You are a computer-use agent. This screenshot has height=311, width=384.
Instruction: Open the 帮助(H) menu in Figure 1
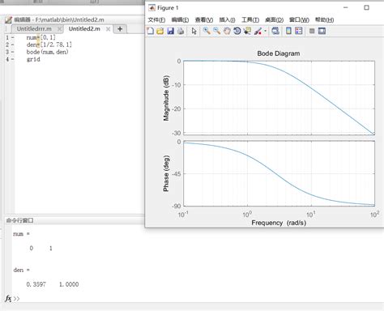click(x=324, y=19)
